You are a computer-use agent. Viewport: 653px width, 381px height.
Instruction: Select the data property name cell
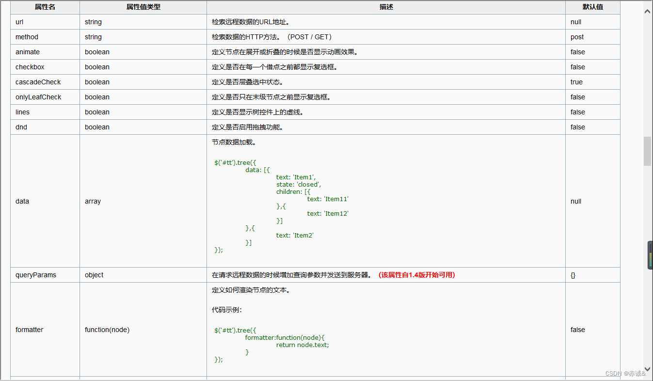coord(45,201)
